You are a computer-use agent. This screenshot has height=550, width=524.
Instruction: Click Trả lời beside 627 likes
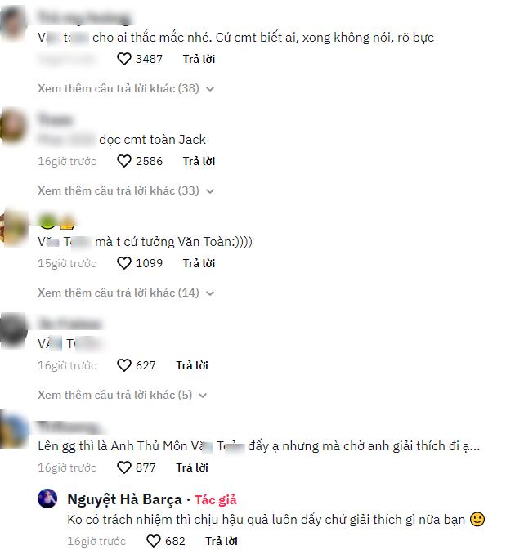192,365
